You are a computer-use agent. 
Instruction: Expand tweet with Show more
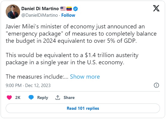click(x=85, y=77)
